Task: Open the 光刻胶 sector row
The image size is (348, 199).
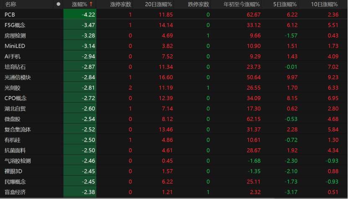Action: [174, 88]
